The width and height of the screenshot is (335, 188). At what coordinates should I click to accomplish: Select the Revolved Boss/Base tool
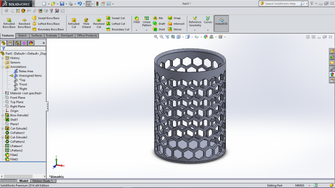click(24, 23)
